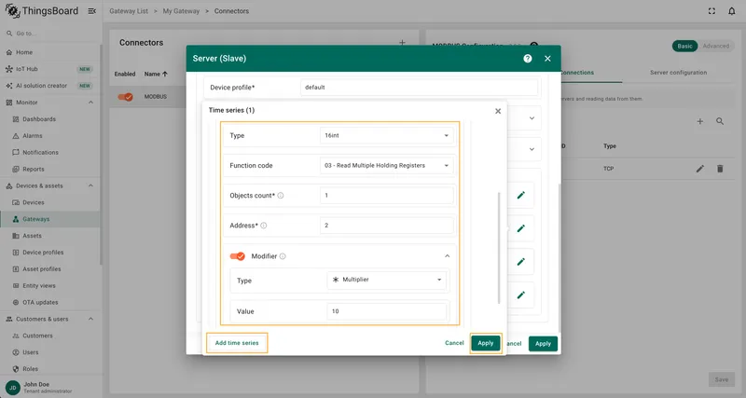Close the Time series panel

(x=498, y=111)
